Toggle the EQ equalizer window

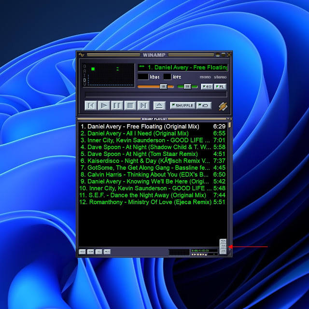[207, 86]
